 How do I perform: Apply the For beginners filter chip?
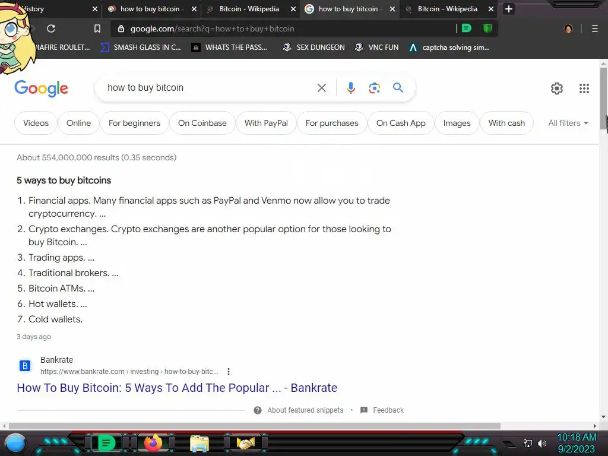click(x=134, y=123)
